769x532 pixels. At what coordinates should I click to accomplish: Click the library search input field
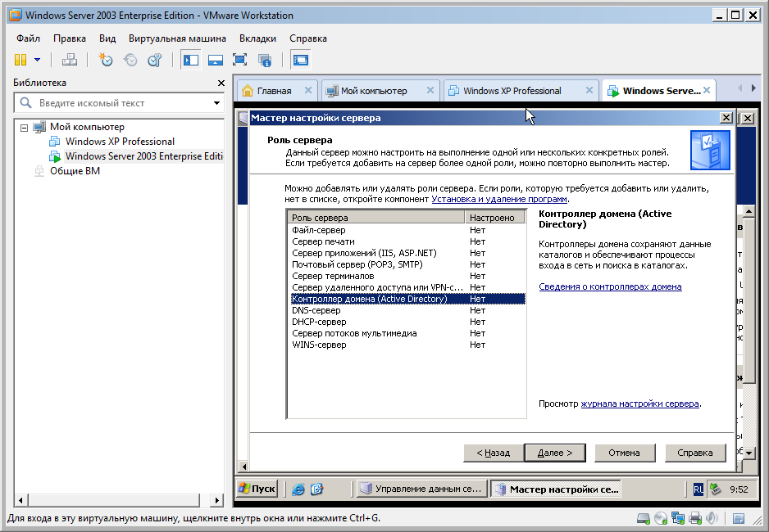pos(118,103)
